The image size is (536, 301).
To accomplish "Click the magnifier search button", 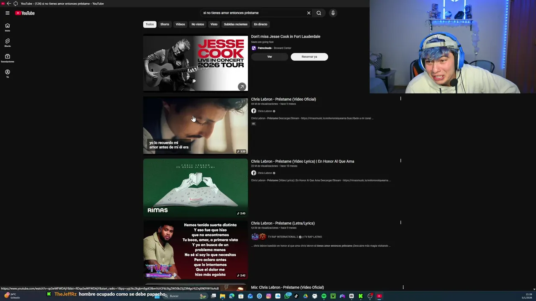I will tap(319, 13).
